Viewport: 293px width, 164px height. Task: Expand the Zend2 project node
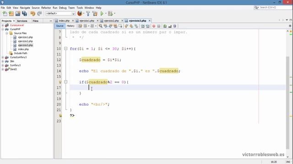point(3,69)
